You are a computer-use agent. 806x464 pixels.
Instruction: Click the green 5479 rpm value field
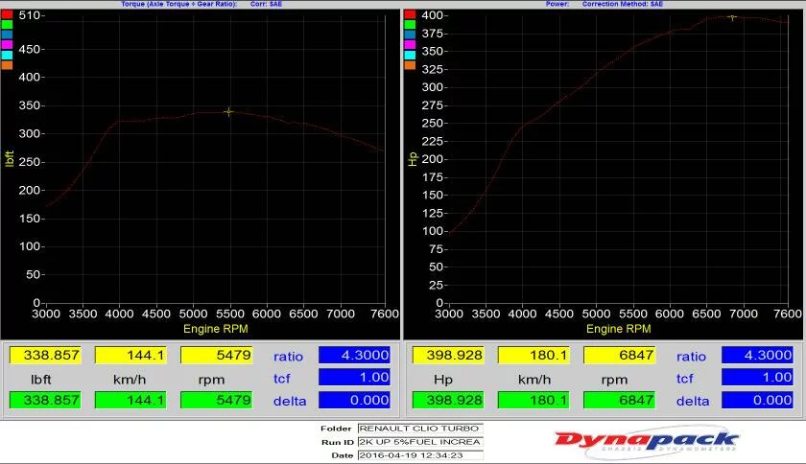tap(217, 400)
